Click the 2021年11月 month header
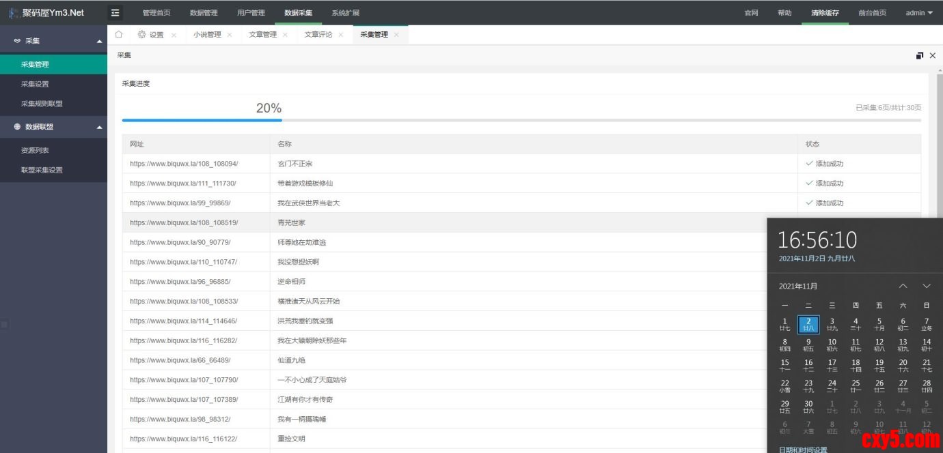The height and width of the screenshot is (453, 943). 798,286
